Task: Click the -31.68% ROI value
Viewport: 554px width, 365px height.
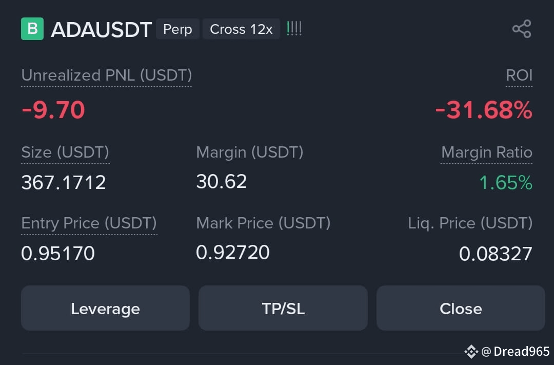Action: [484, 110]
